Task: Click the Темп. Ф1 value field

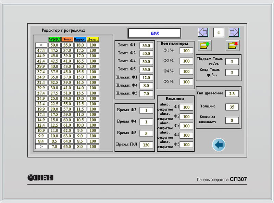Action: click(146, 46)
